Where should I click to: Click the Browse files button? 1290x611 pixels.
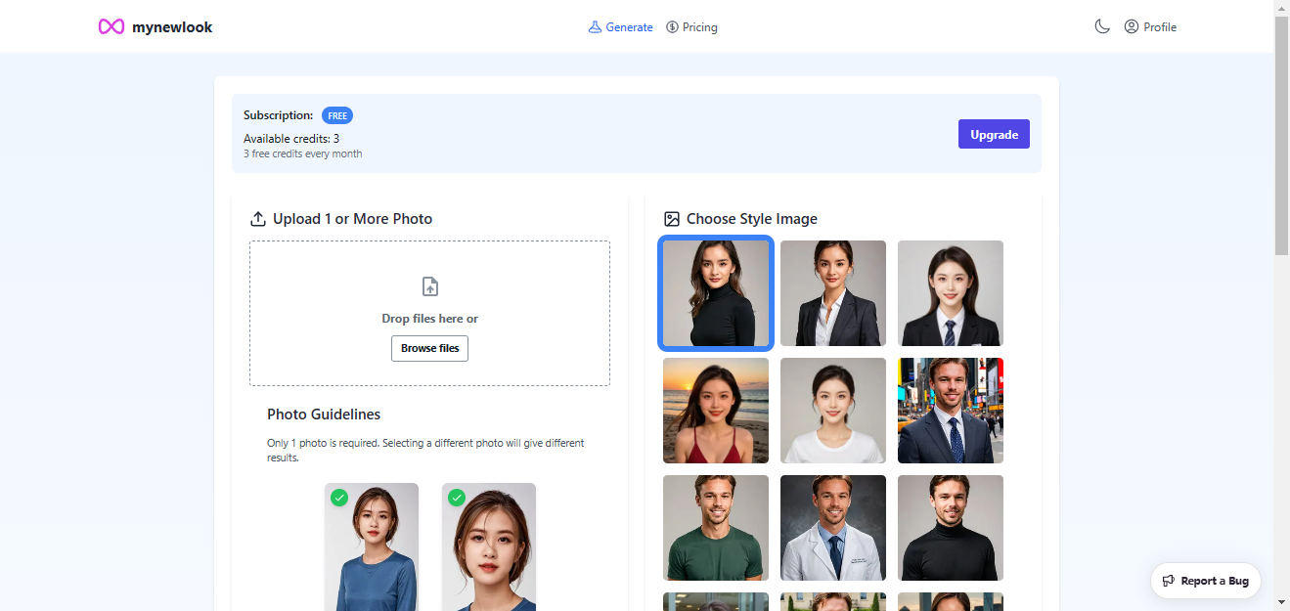pyautogui.click(x=429, y=348)
